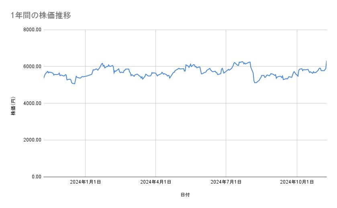Select the vertical axis title 株価(円)
This screenshot has width=337, height=208.
13,106
